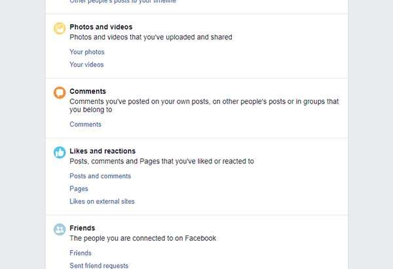Click the orange Comments speech bubble icon
This screenshot has height=269, width=393.
pyautogui.click(x=60, y=93)
